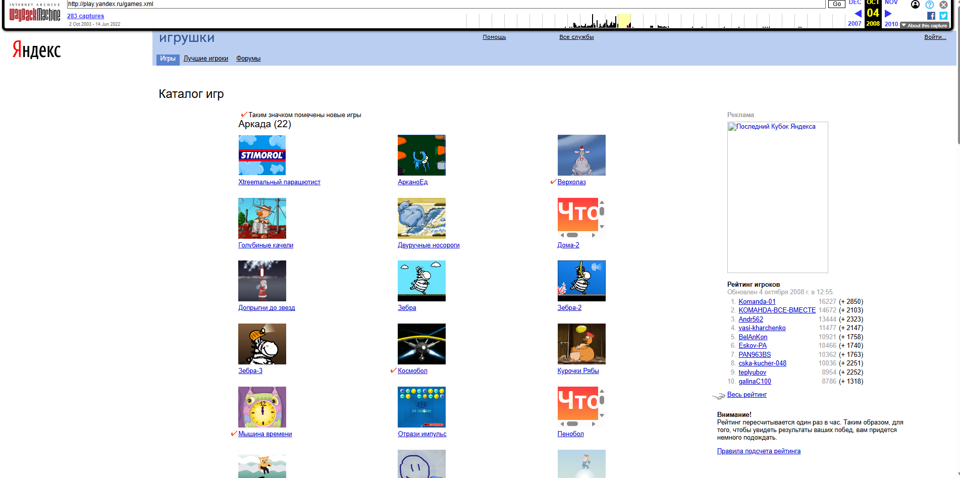This screenshot has height=478, width=960.
Task: Click the Войти login link
Action: [x=935, y=37]
